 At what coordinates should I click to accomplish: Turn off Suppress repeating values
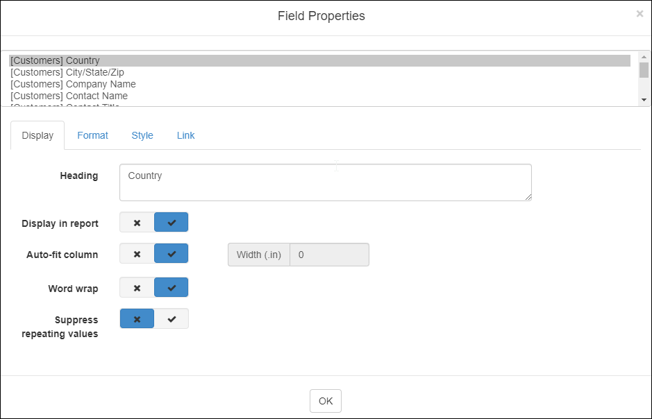point(137,319)
